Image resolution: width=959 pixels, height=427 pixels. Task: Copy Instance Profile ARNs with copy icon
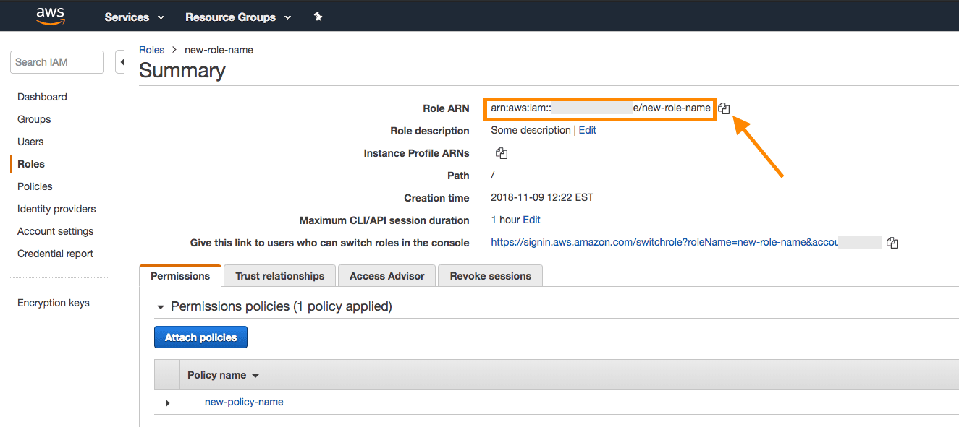[502, 153]
